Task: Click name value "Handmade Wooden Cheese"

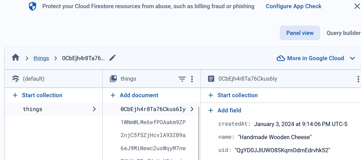Action: pos(275,137)
